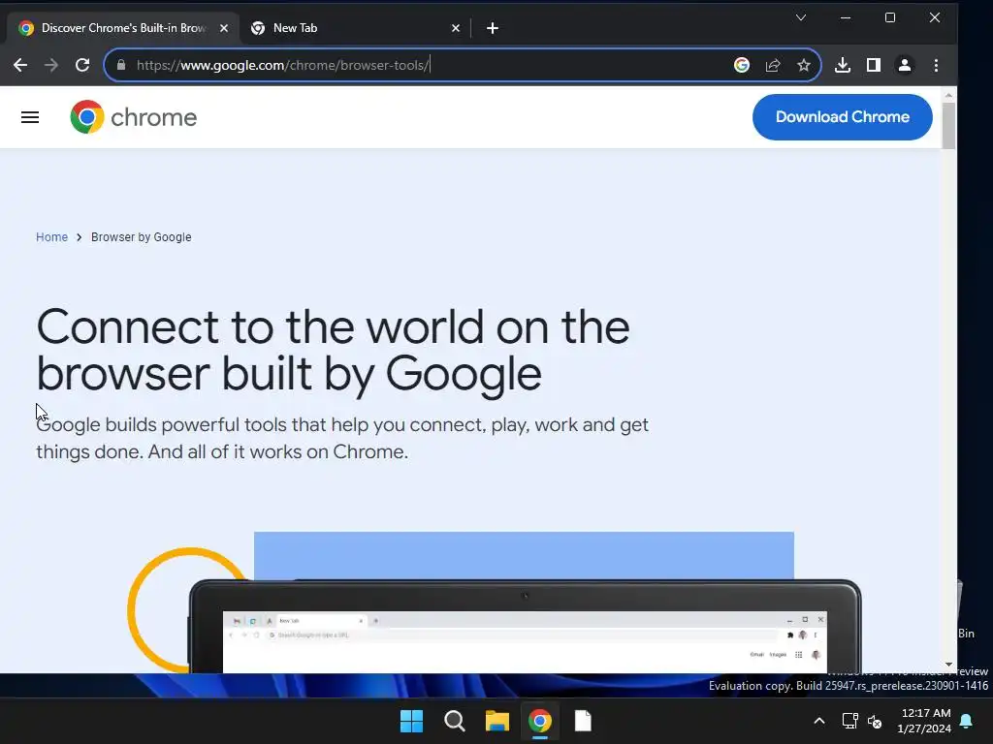The height and width of the screenshot is (744, 993).
Task: Click the Chrome logo in header
Action: [x=134, y=117]
